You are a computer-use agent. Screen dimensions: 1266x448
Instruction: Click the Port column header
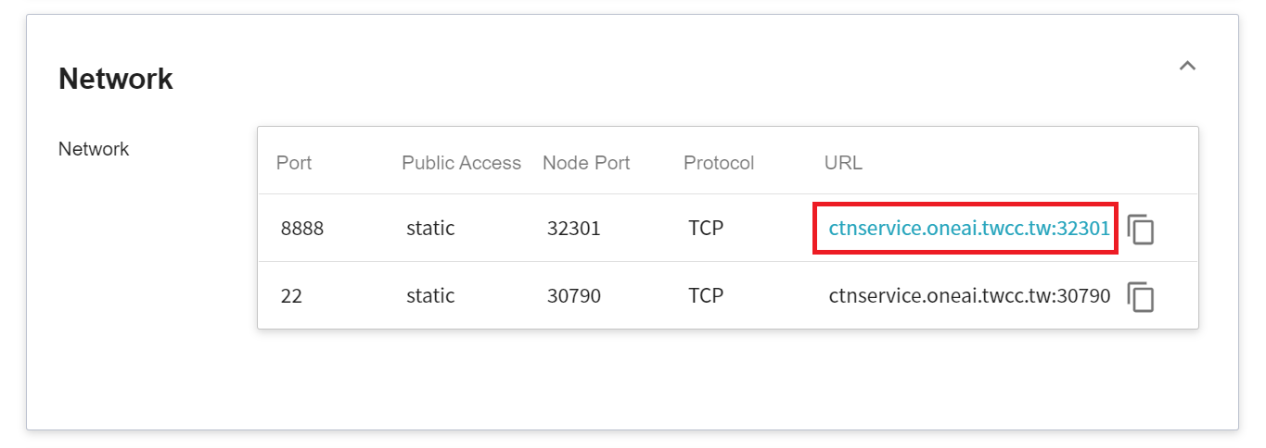coord(294,163)
